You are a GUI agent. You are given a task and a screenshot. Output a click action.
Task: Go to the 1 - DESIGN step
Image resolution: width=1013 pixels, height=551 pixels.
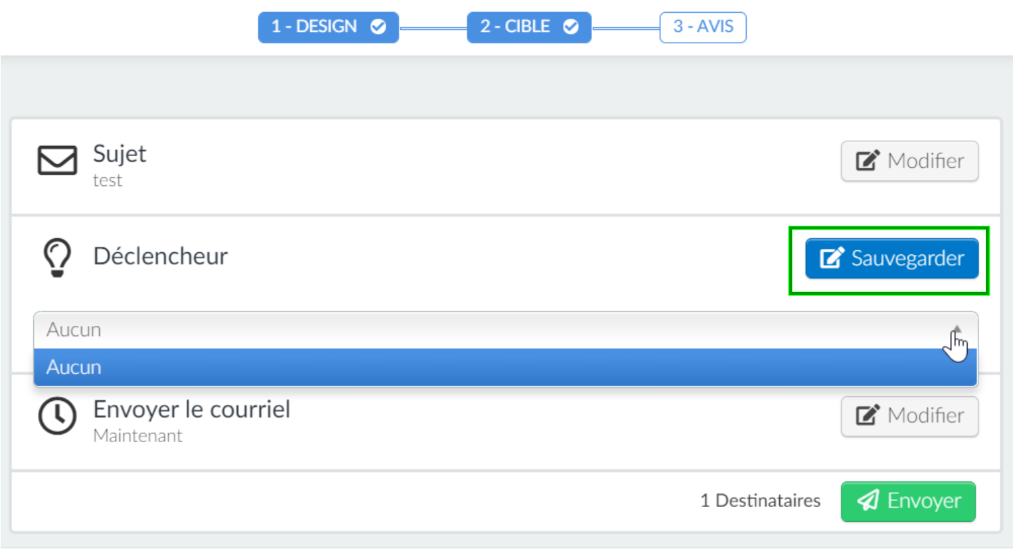(328, 27)
